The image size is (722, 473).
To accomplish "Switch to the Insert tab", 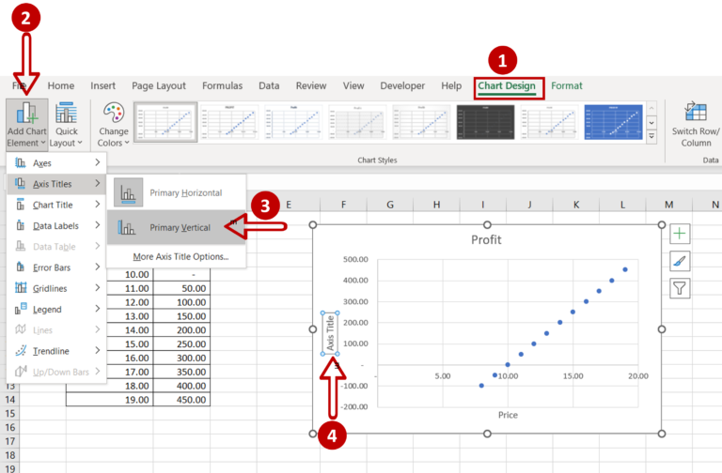I will pyautogui.click(x=102, y=86).
